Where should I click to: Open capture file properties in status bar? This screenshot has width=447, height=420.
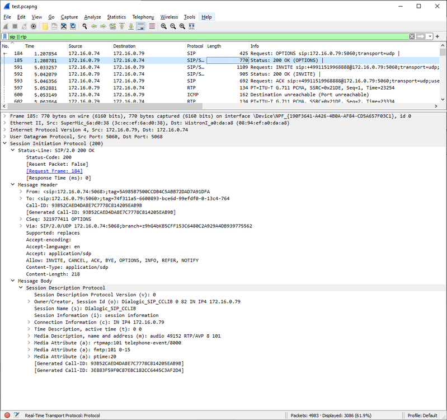[16, 416]
